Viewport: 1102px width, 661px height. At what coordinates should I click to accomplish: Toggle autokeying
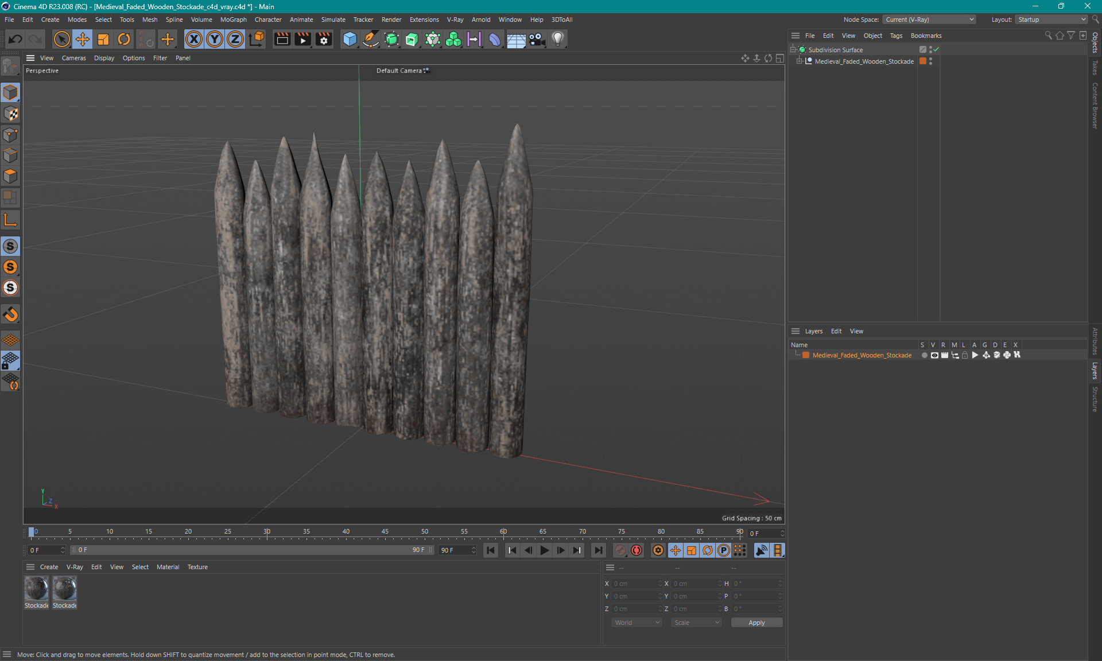click(x=637, y=550)
